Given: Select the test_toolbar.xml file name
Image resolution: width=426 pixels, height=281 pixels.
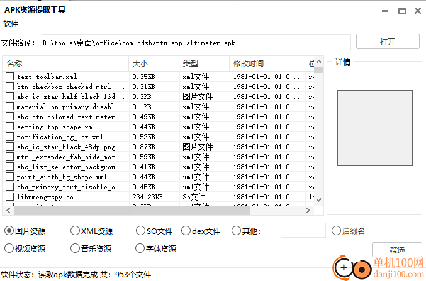Looking at the screenshot, I should [x=47, y=77].
